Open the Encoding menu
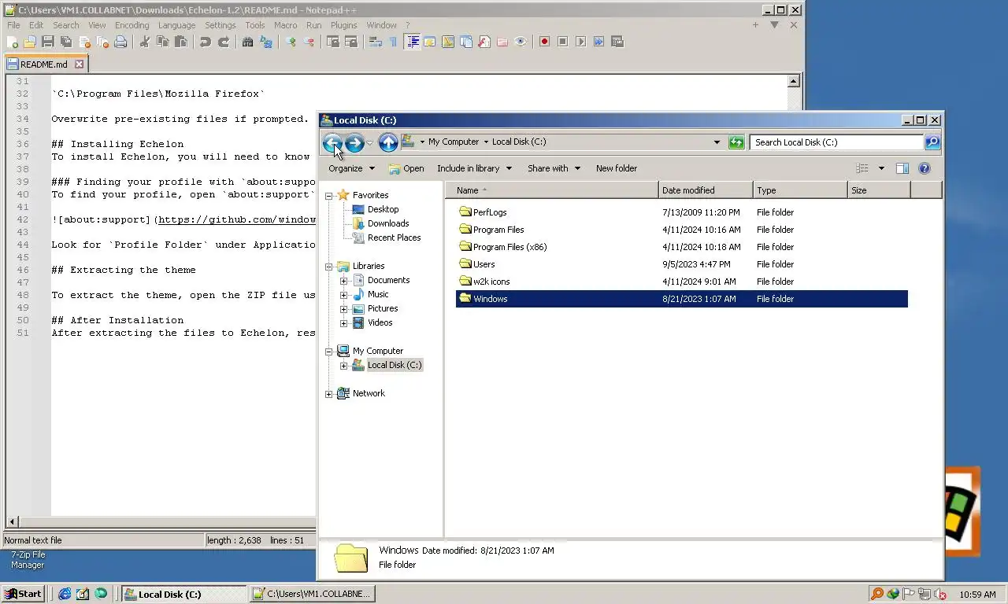 coord(132,25)
